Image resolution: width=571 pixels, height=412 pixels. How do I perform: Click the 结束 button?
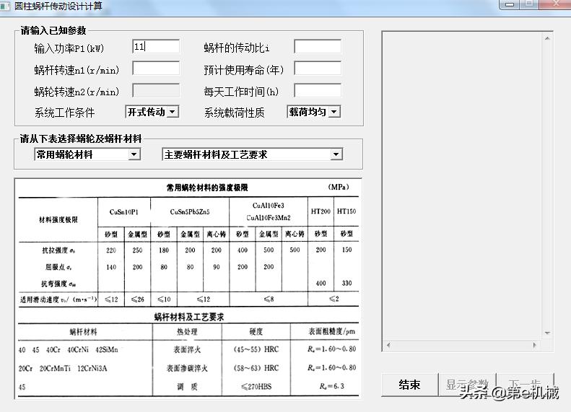coord(409,385)
